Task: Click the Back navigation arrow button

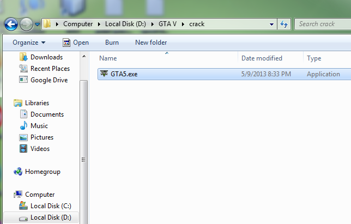Action: coord(11,24)
